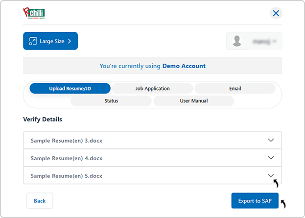Expand Sample Resume(en) 4.docx using its chevron
The width and height of the screenshot is (305, 218).
(x=271, y=158)
